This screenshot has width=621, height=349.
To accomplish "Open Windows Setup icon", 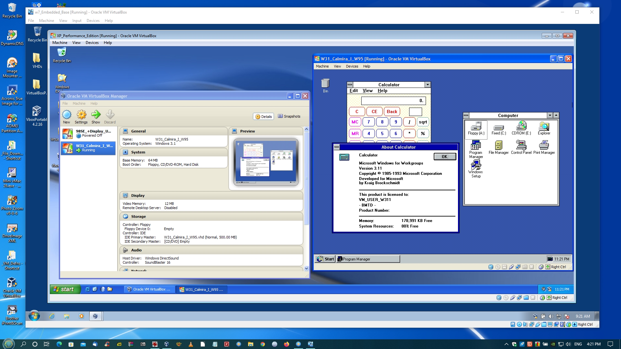I will (476, 169).
